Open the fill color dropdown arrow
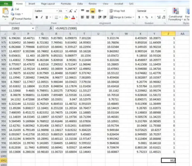This screenshot has height=166, width=192. [69, 17]
